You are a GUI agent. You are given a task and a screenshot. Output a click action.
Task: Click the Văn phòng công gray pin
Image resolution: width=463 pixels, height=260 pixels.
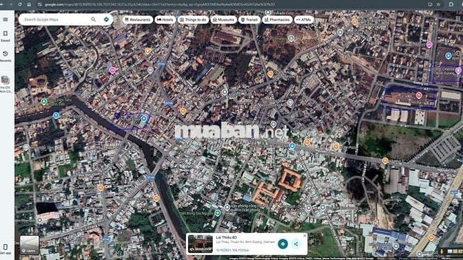click(x=227, y=207)
